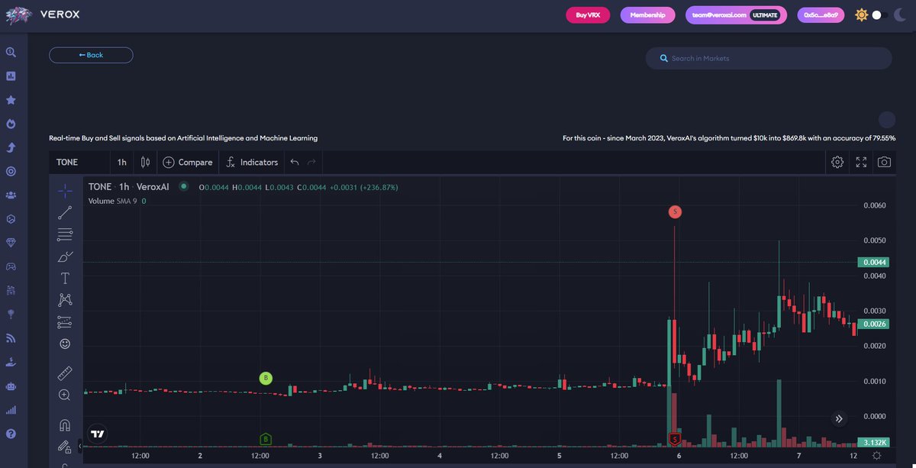
Task: Select the crosshair cursor tool
Action: coord(65,191)
